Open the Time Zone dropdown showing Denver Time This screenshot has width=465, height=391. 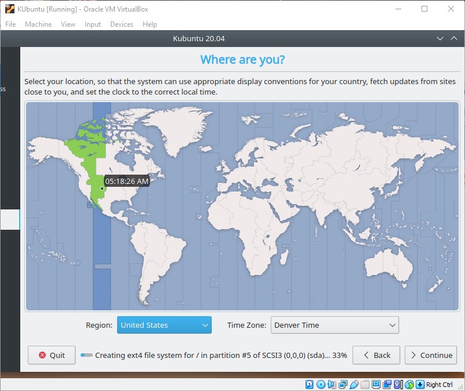tap(335, 325)
